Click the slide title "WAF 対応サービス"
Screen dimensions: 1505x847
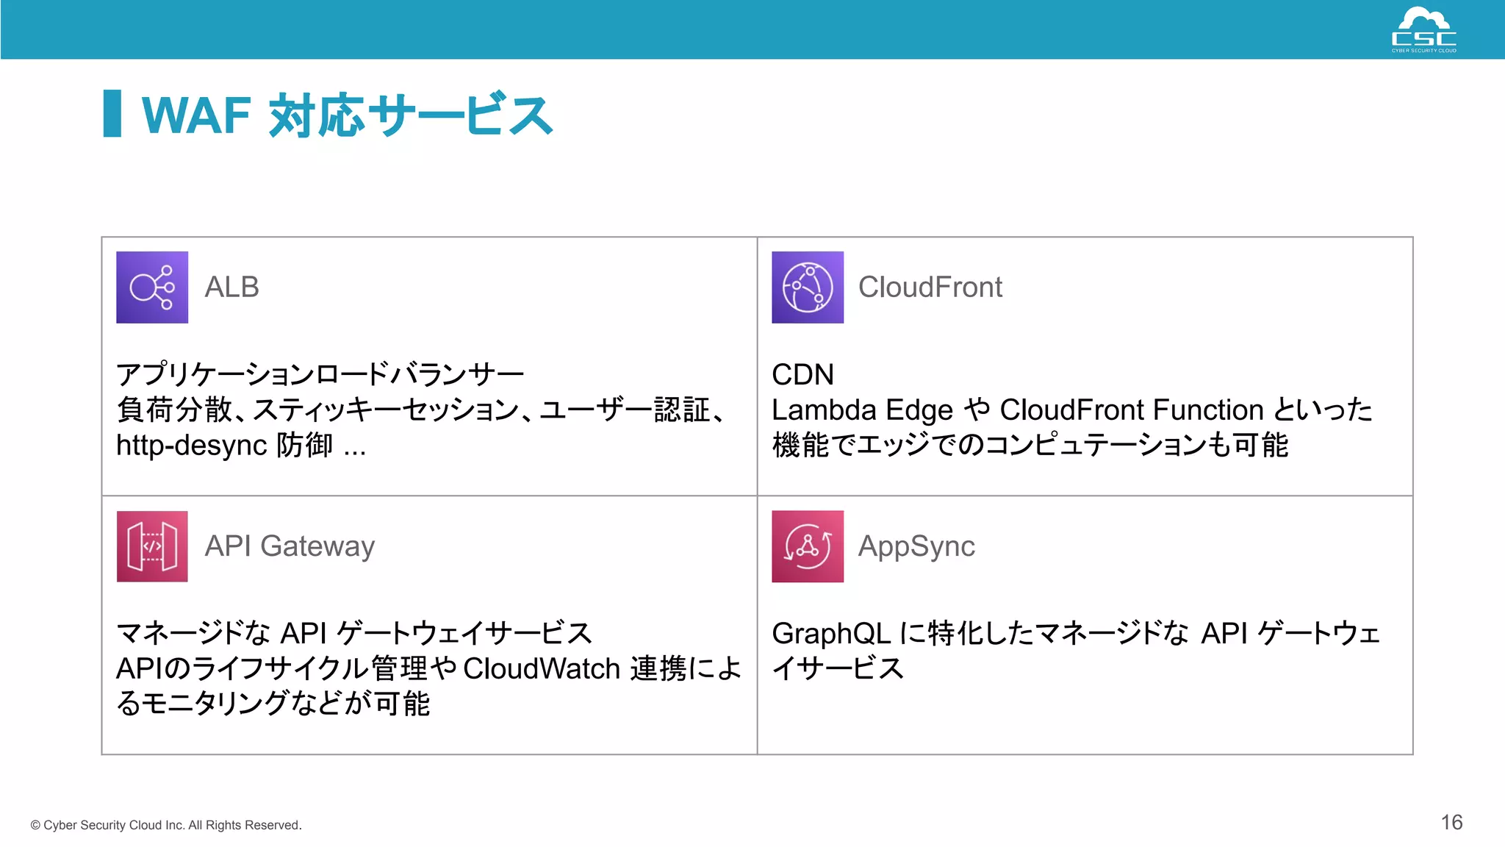[x=347, y=115]
